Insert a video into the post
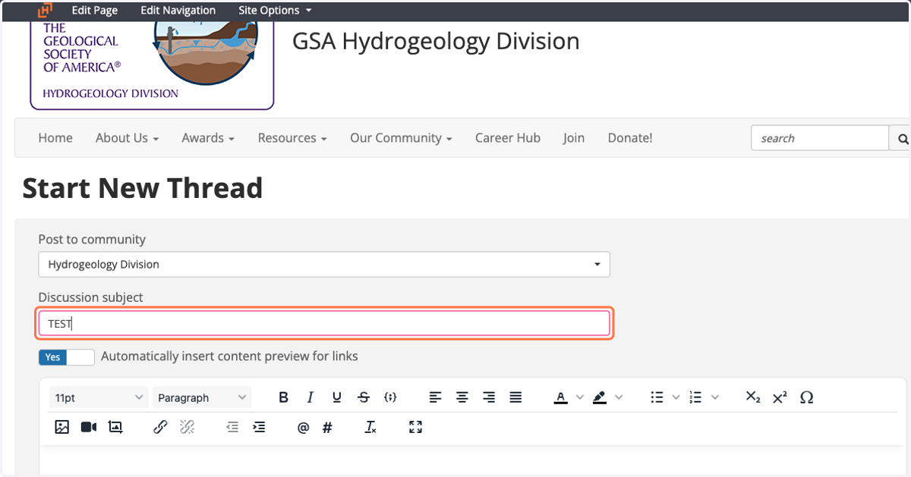This screenshot has height=477, width=911. 89,427
